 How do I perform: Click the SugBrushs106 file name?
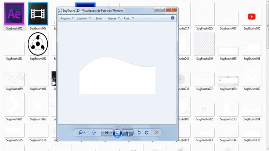(38, 140)
